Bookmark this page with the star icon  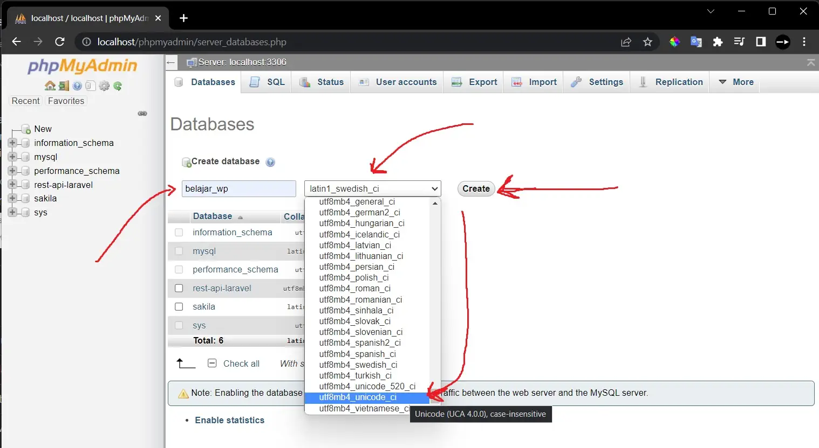click(647, 42)
